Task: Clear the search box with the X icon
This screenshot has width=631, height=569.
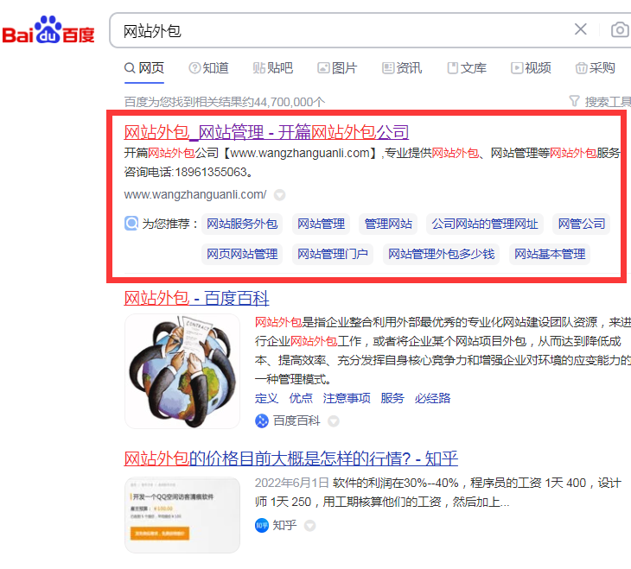Action: [580, 29]
